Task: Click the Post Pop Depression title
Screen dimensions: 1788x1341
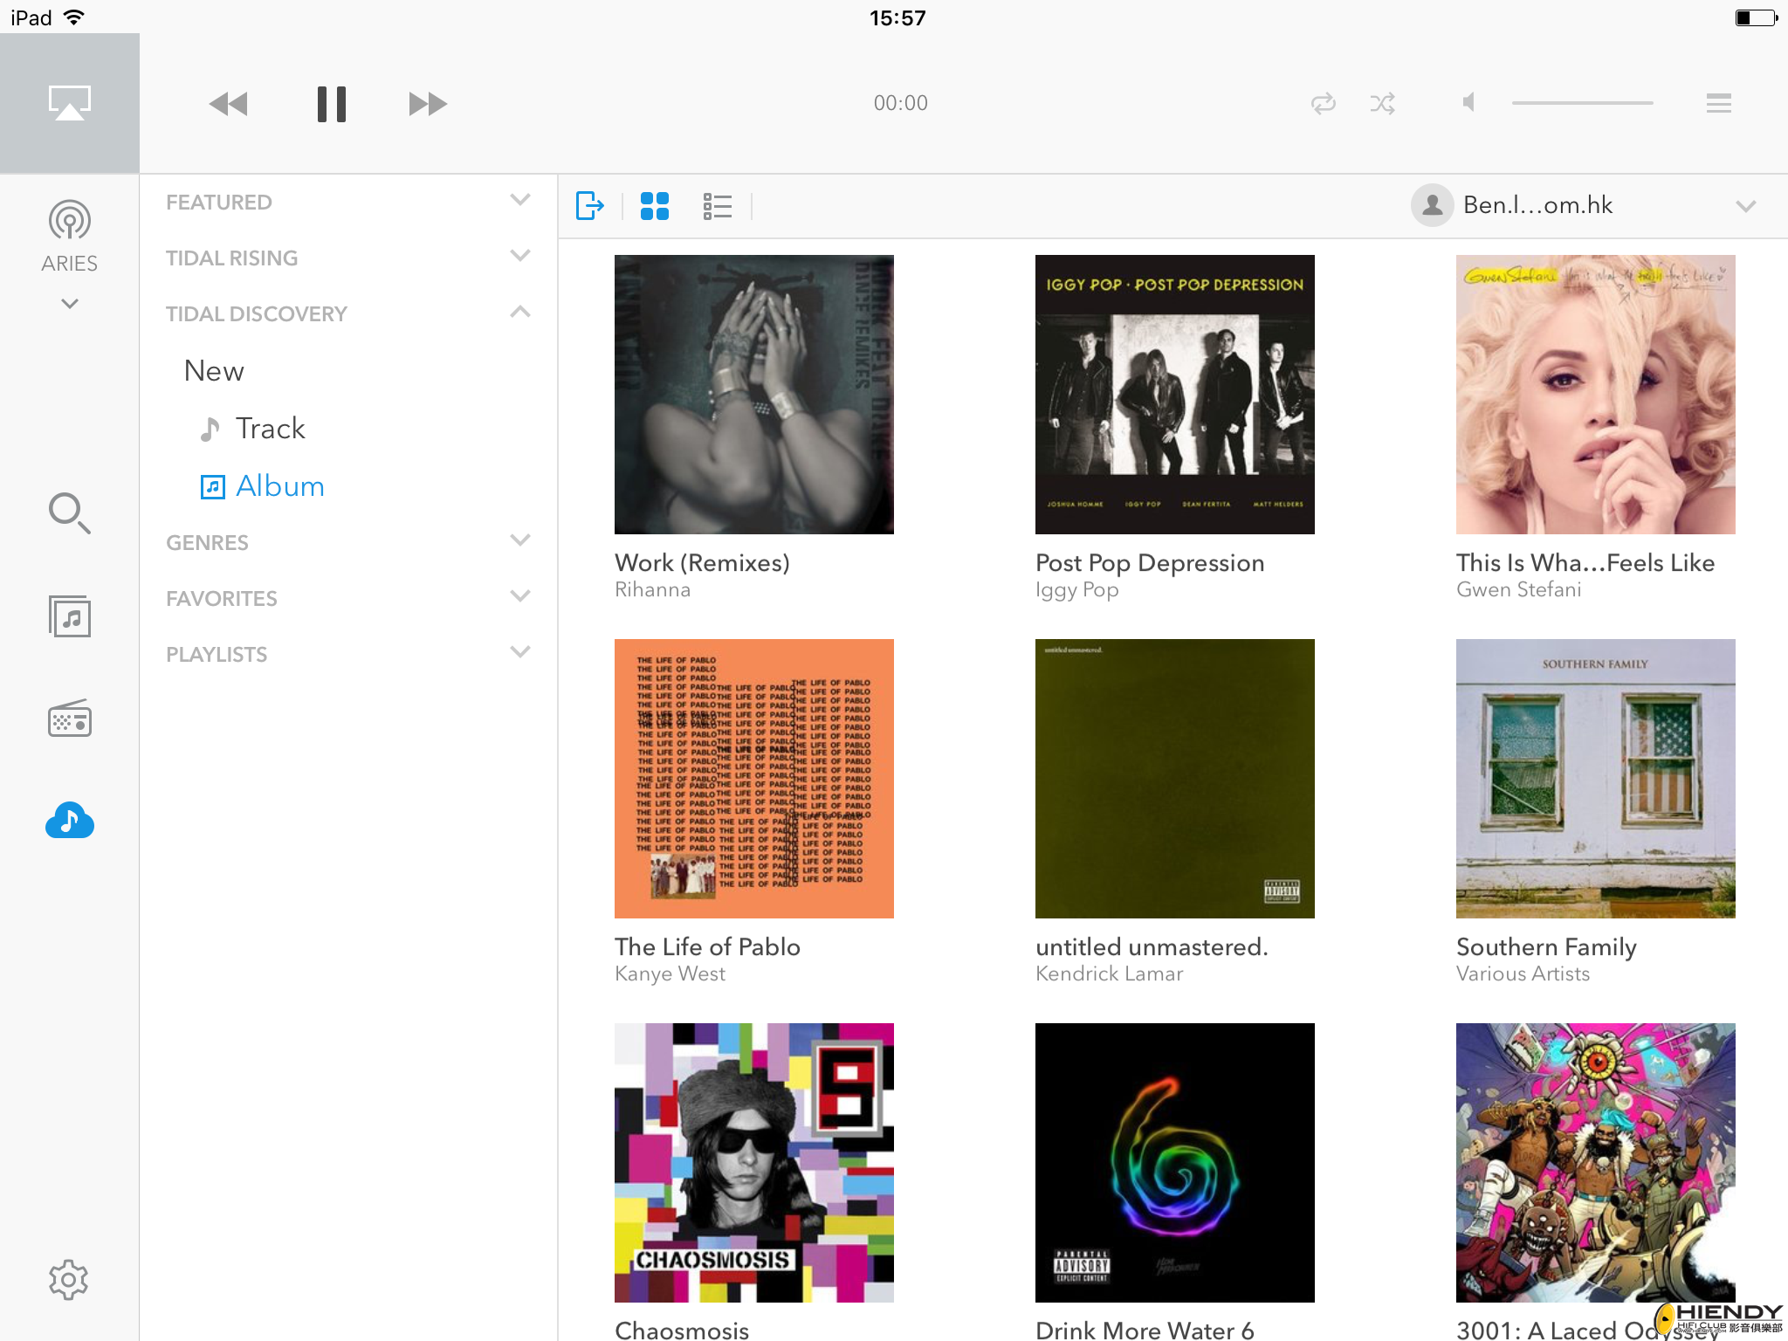Action: [1150, 564]
